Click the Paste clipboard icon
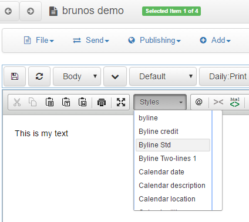This screenshot has height=222, width=249. pos(49,102)
